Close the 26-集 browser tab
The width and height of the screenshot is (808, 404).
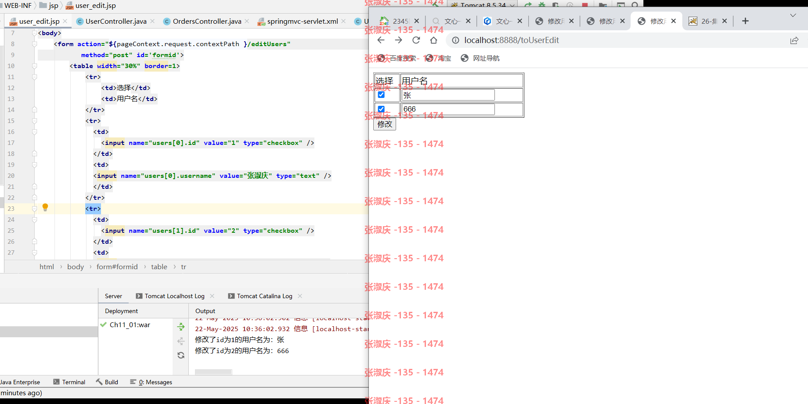click(725, 21)
